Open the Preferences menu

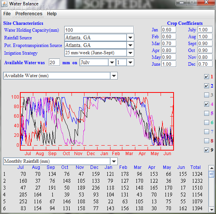pos(29,14)
